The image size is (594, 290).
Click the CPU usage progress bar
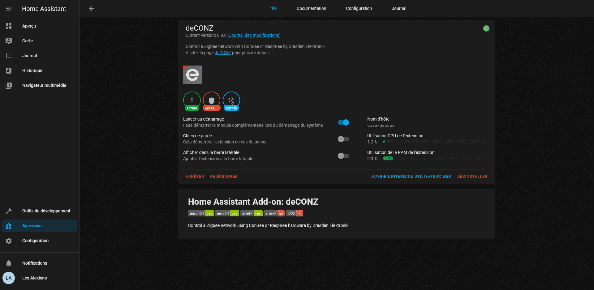434,142
